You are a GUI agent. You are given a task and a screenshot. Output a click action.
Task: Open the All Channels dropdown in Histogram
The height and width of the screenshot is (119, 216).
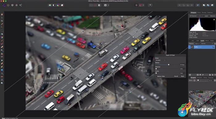[x=195, y=16]
